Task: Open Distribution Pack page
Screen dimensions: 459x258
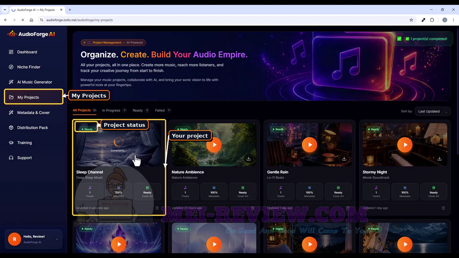Action: pyautogui.click(x=33, y=128)
